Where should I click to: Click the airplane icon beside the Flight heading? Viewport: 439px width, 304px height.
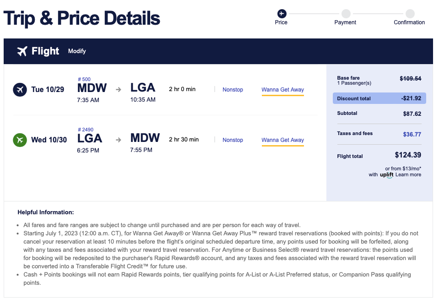[x=22, y=51]
